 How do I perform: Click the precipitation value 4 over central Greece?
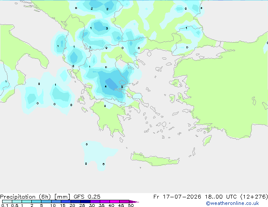(x=106, y=87)
